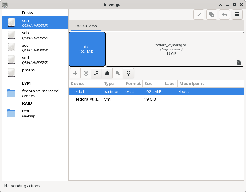Click the sdd hard disk icon

(11, 60)
